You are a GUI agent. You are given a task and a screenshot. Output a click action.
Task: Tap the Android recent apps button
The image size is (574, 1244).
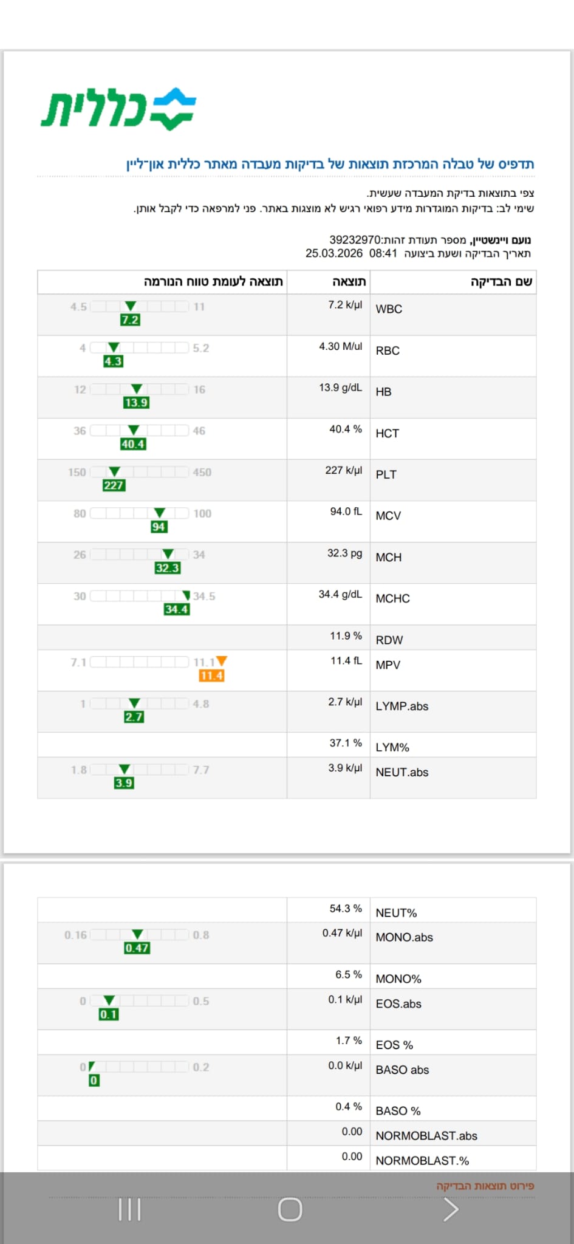coord(129,1209)
